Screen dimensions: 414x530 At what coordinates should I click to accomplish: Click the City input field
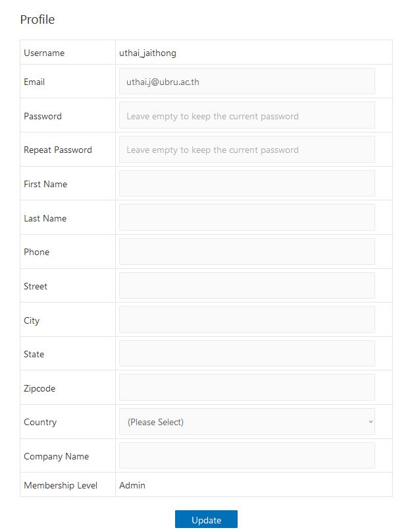(247, 320)
